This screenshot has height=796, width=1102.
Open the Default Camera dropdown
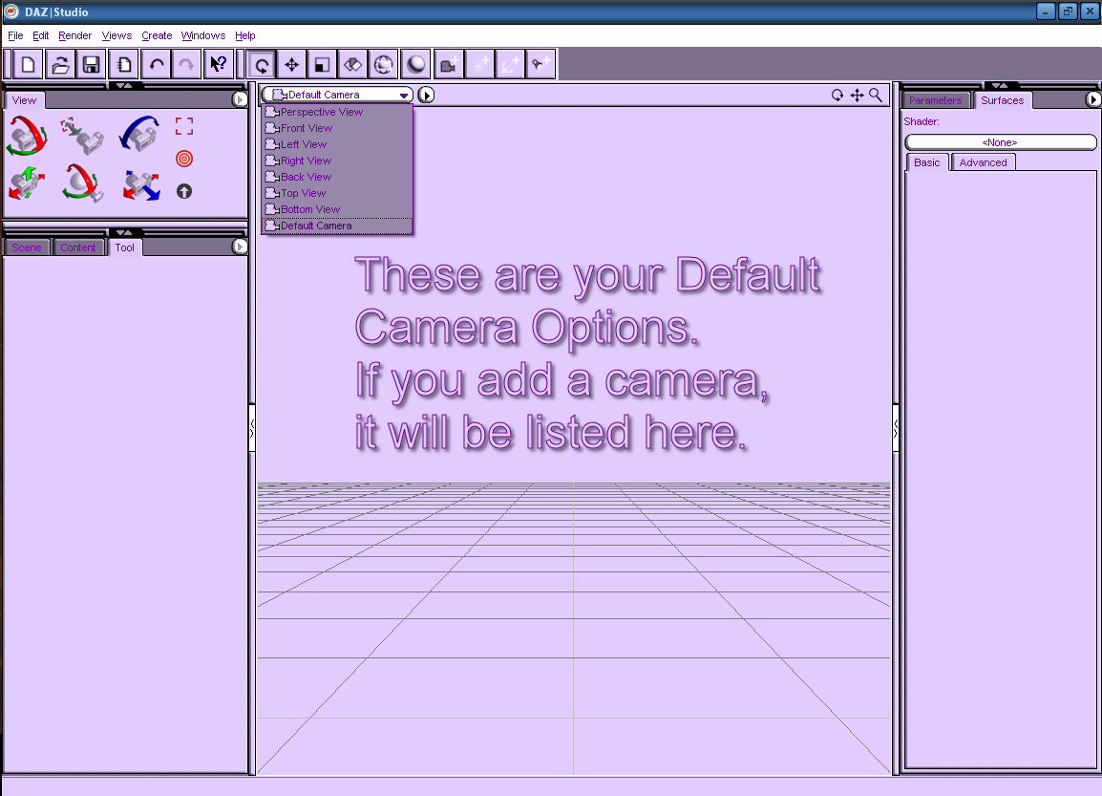(x=337, y=95)
